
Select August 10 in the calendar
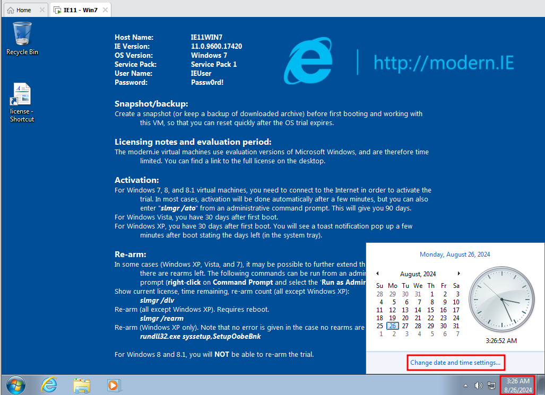pos(456,302)
